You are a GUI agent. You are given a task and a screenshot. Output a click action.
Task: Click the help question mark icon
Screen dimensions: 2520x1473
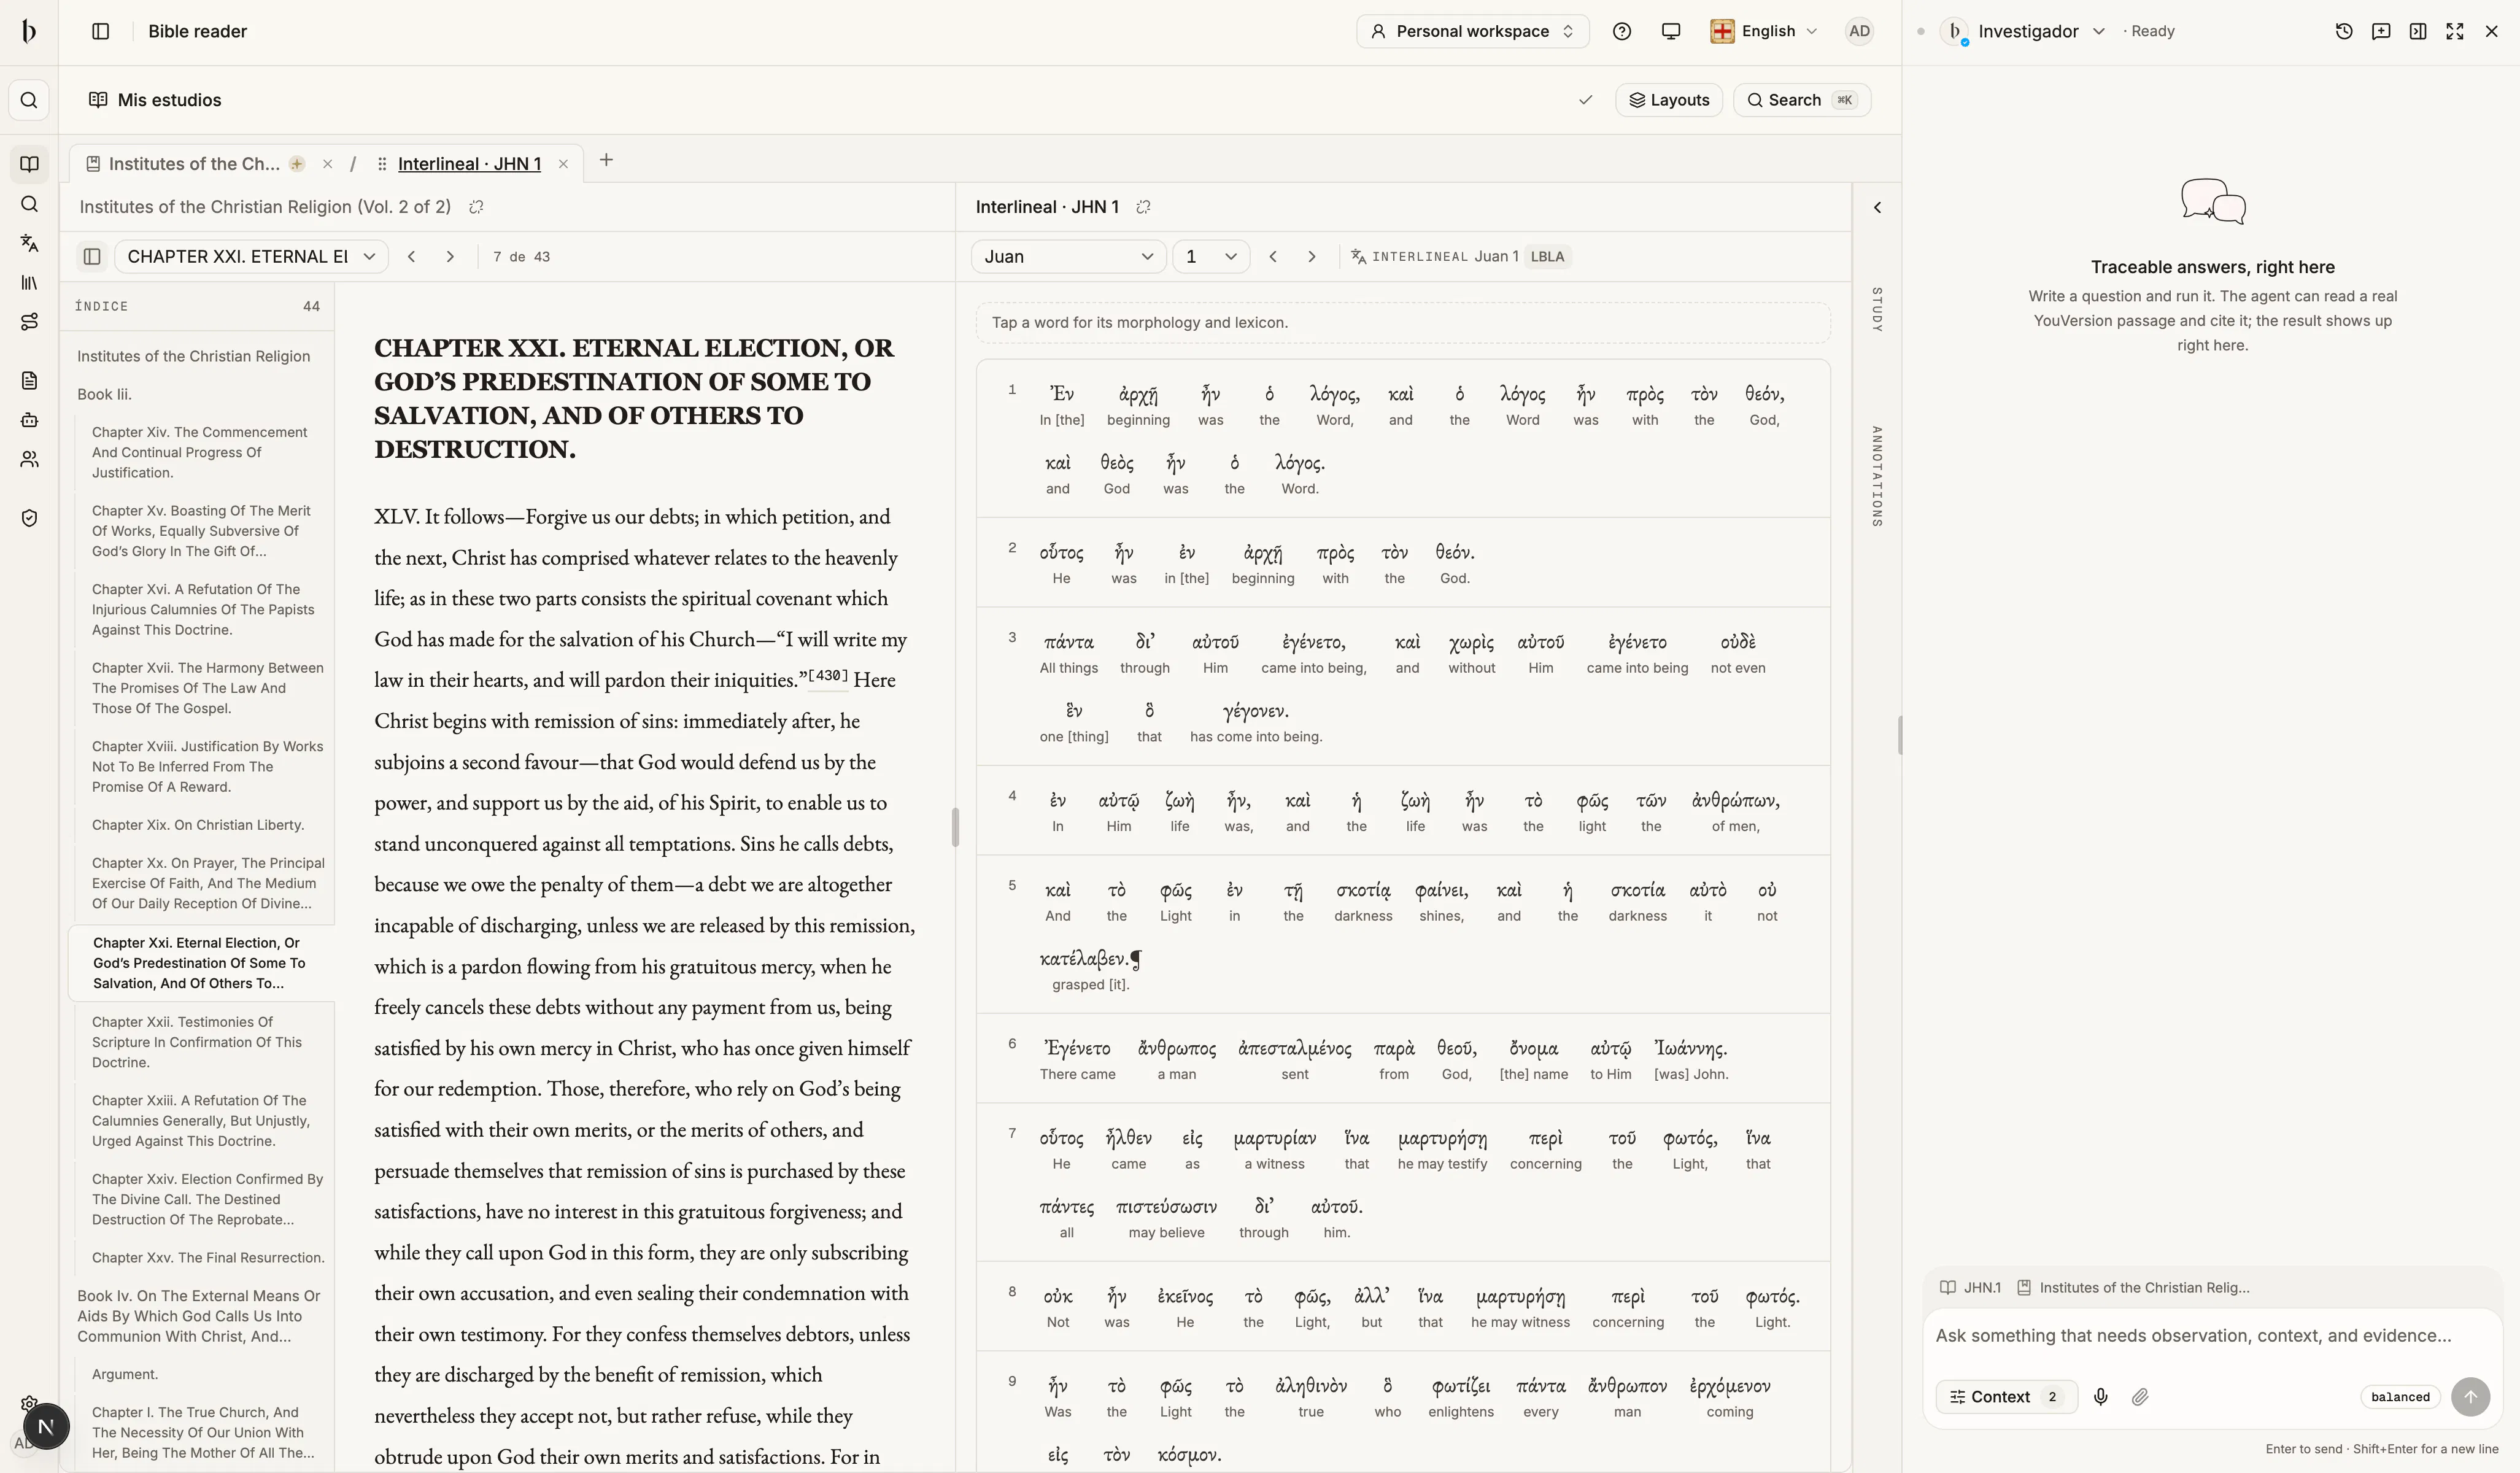pos(1622,31)
